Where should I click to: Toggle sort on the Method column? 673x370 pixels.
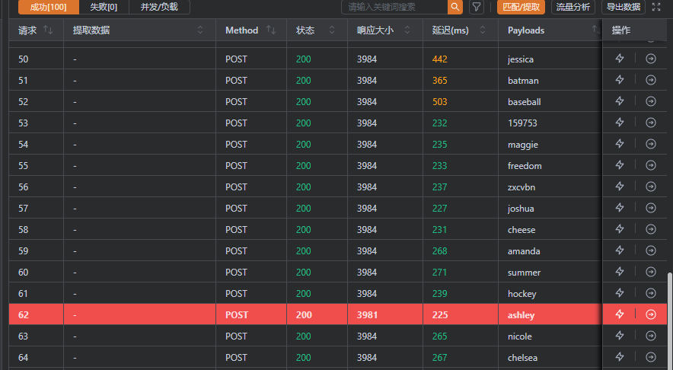(x=271, y=30)
